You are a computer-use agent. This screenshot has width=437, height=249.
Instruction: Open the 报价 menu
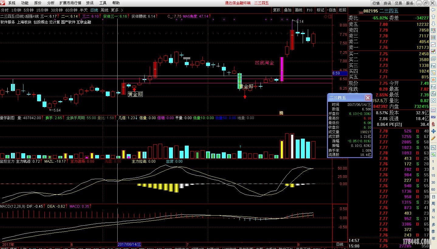tap(38, 3)
